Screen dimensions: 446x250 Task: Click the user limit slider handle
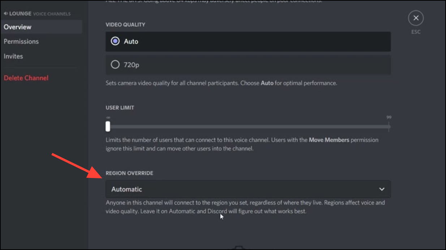108,126
